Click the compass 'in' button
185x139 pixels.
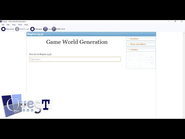coord(152,58)
